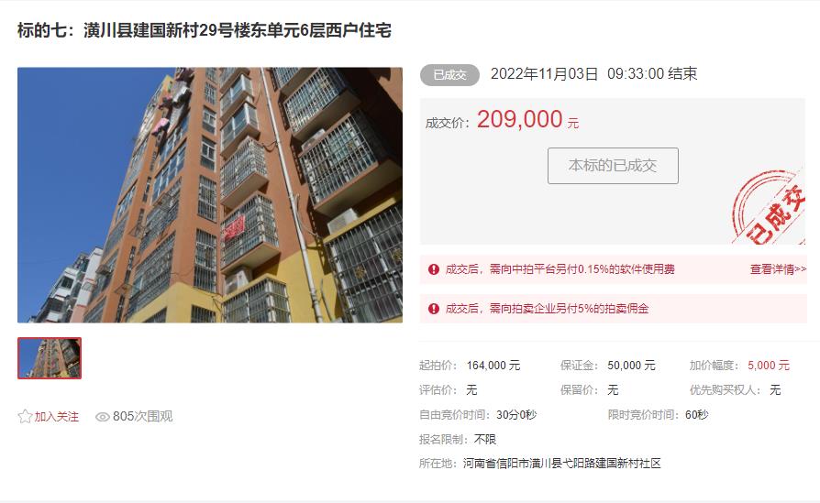The image size is (820, 503).
Task: Click the large apartment building photo
Action: pyautogui.click(x=210, y=195)
